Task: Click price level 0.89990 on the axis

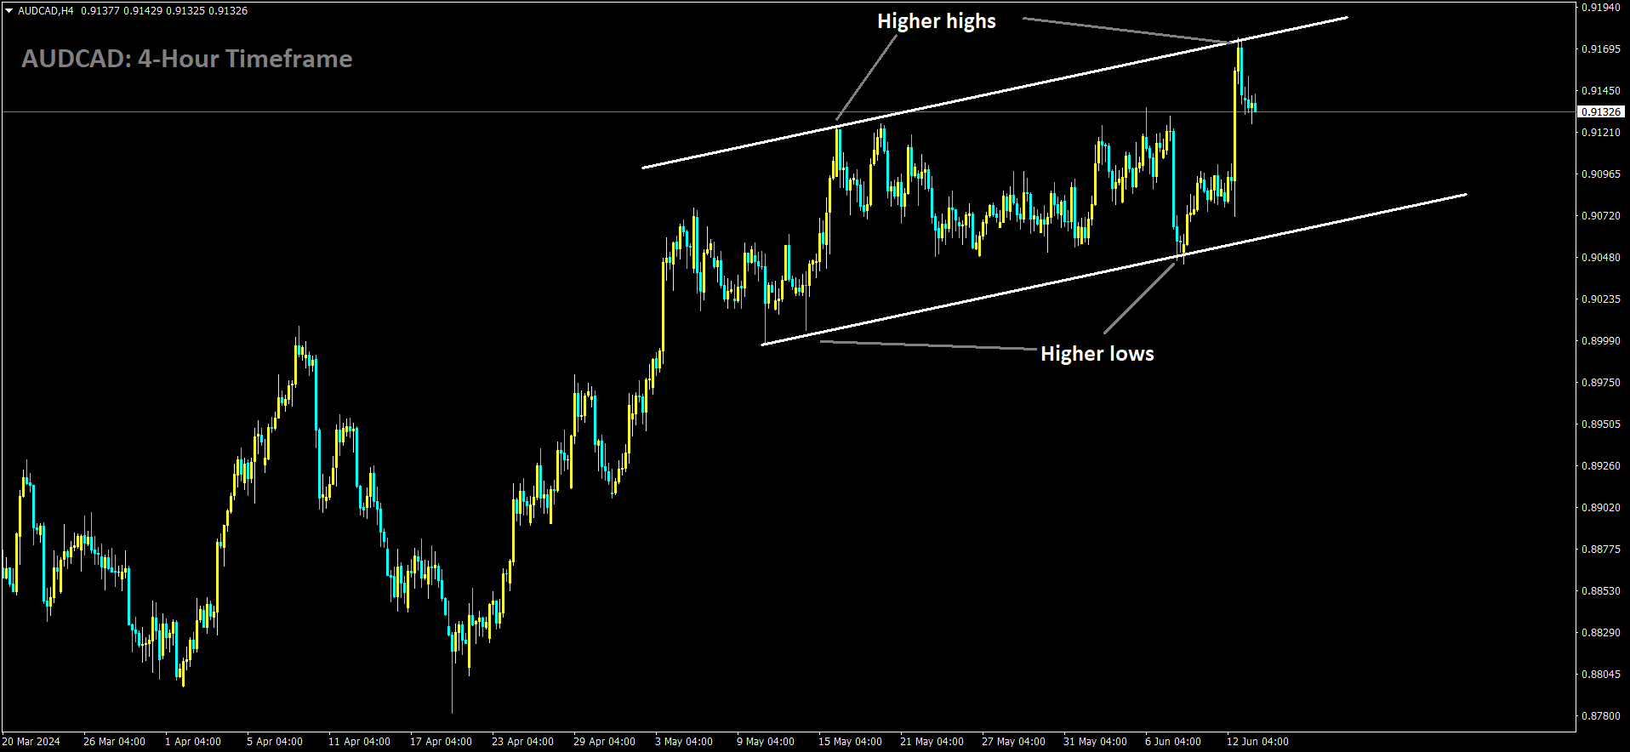Action: pos(1600,340)
